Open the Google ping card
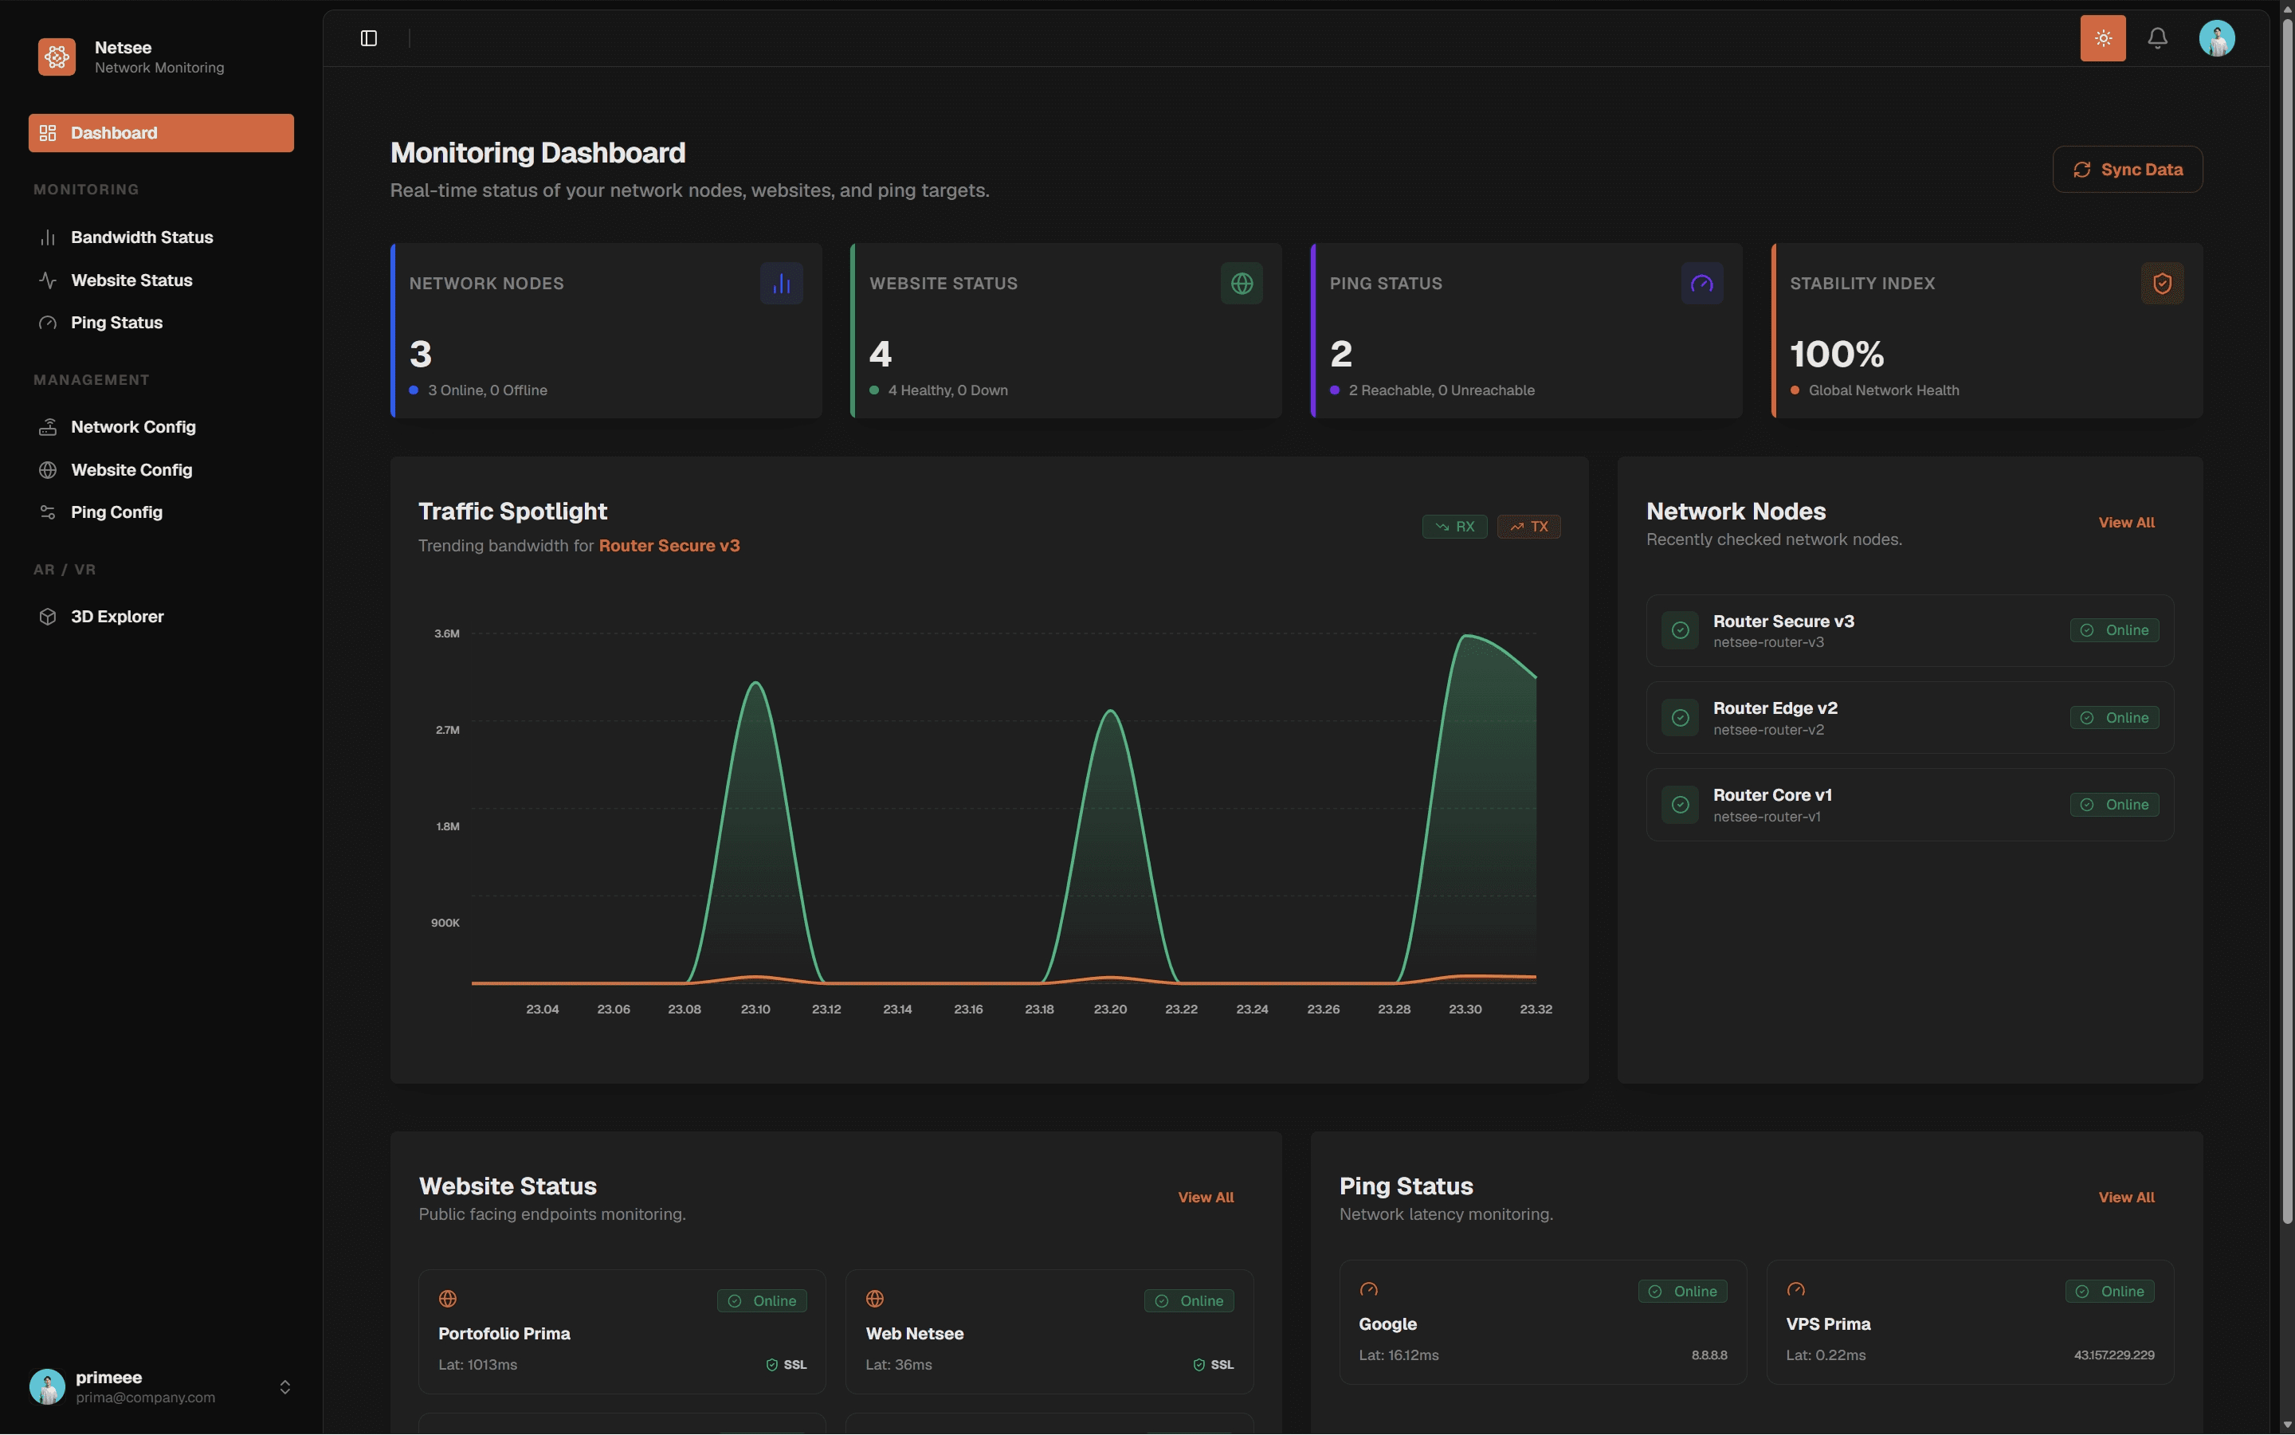 point(1542,1322)
